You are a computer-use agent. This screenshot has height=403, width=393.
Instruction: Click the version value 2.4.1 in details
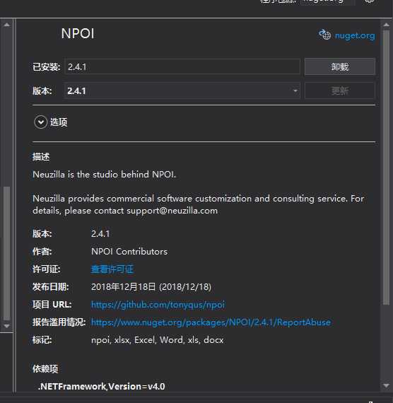pos(100,233)
